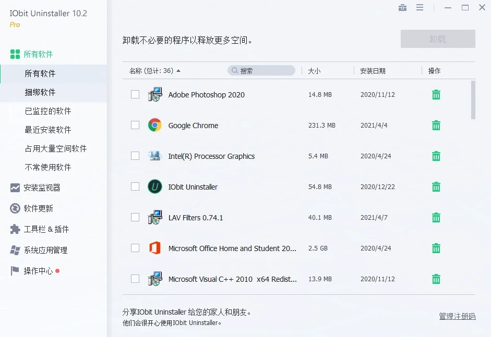
Task: Click the trash icon for Adobe Photoshop 2020
Action: [x=436, y=95]
